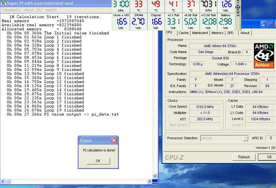Click the four-arrow move icon on monitor panel

pyautogui.click(x=238, y=7)
